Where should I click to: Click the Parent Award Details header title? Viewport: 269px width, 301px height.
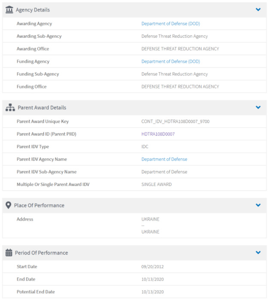click(42, 107)
